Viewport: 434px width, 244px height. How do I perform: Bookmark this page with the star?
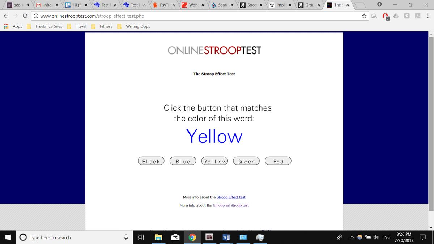coord(364,16)
